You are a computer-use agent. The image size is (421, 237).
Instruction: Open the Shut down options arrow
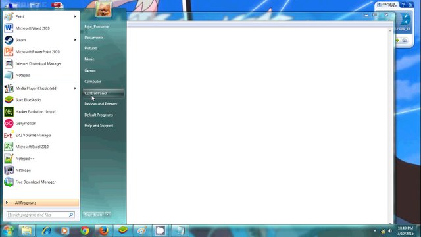point(107,215)
